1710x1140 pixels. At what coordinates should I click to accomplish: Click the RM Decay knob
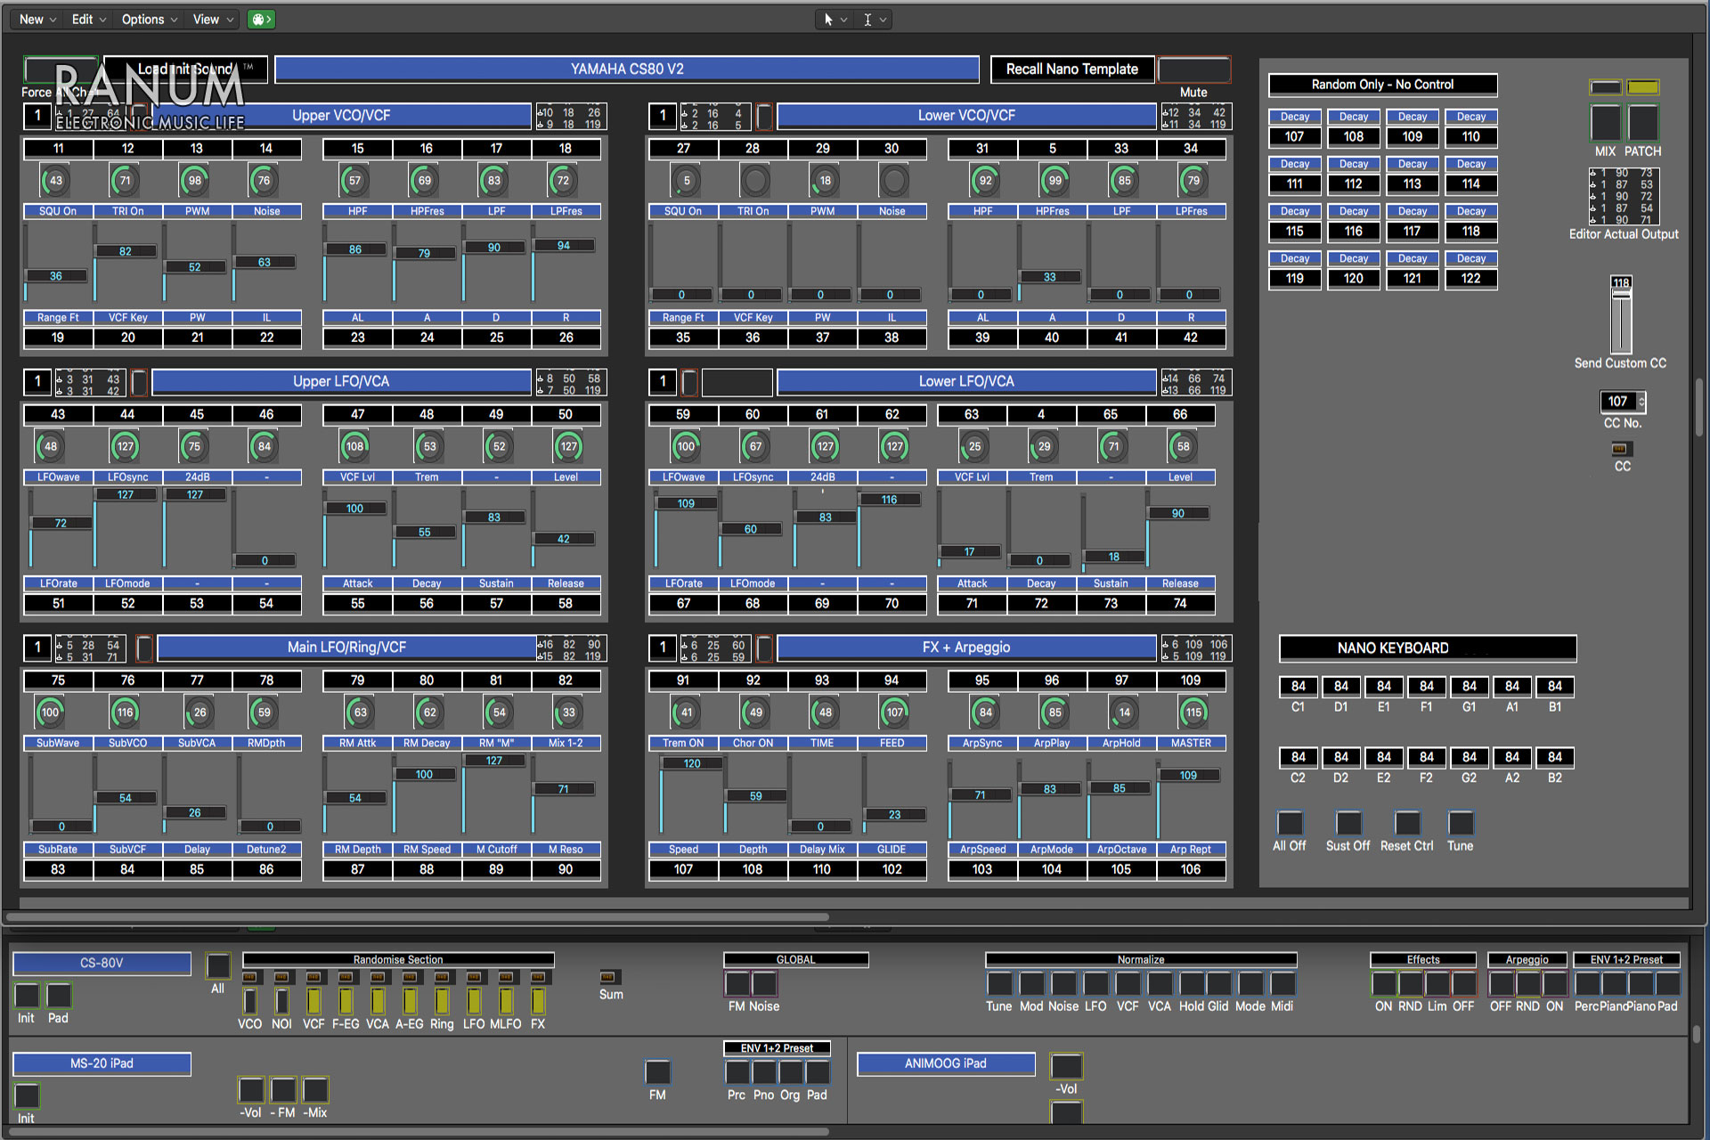(430, 712)
